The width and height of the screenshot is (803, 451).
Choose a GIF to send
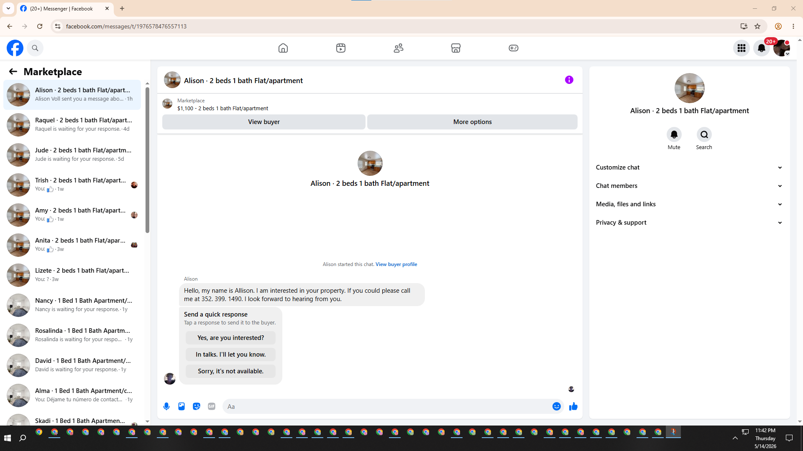(x=212, y=406)
